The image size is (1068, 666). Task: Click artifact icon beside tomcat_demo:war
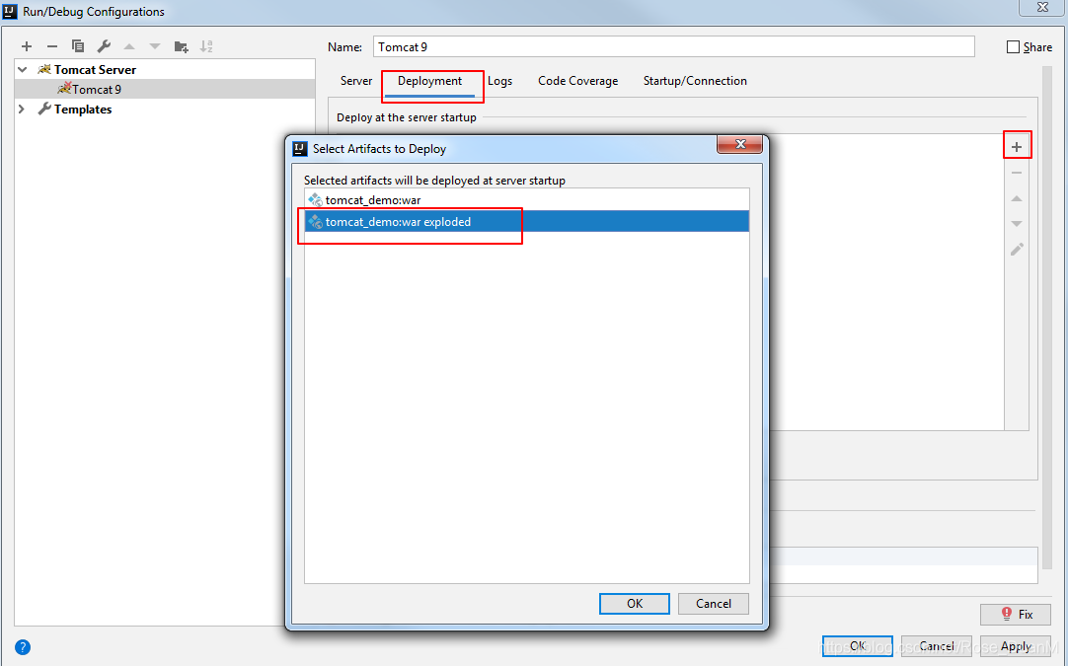click(315, 200)
